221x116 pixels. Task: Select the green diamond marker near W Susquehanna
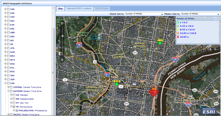(160, 43)
